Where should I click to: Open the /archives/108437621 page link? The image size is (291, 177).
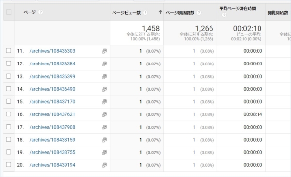pos(52,114)
